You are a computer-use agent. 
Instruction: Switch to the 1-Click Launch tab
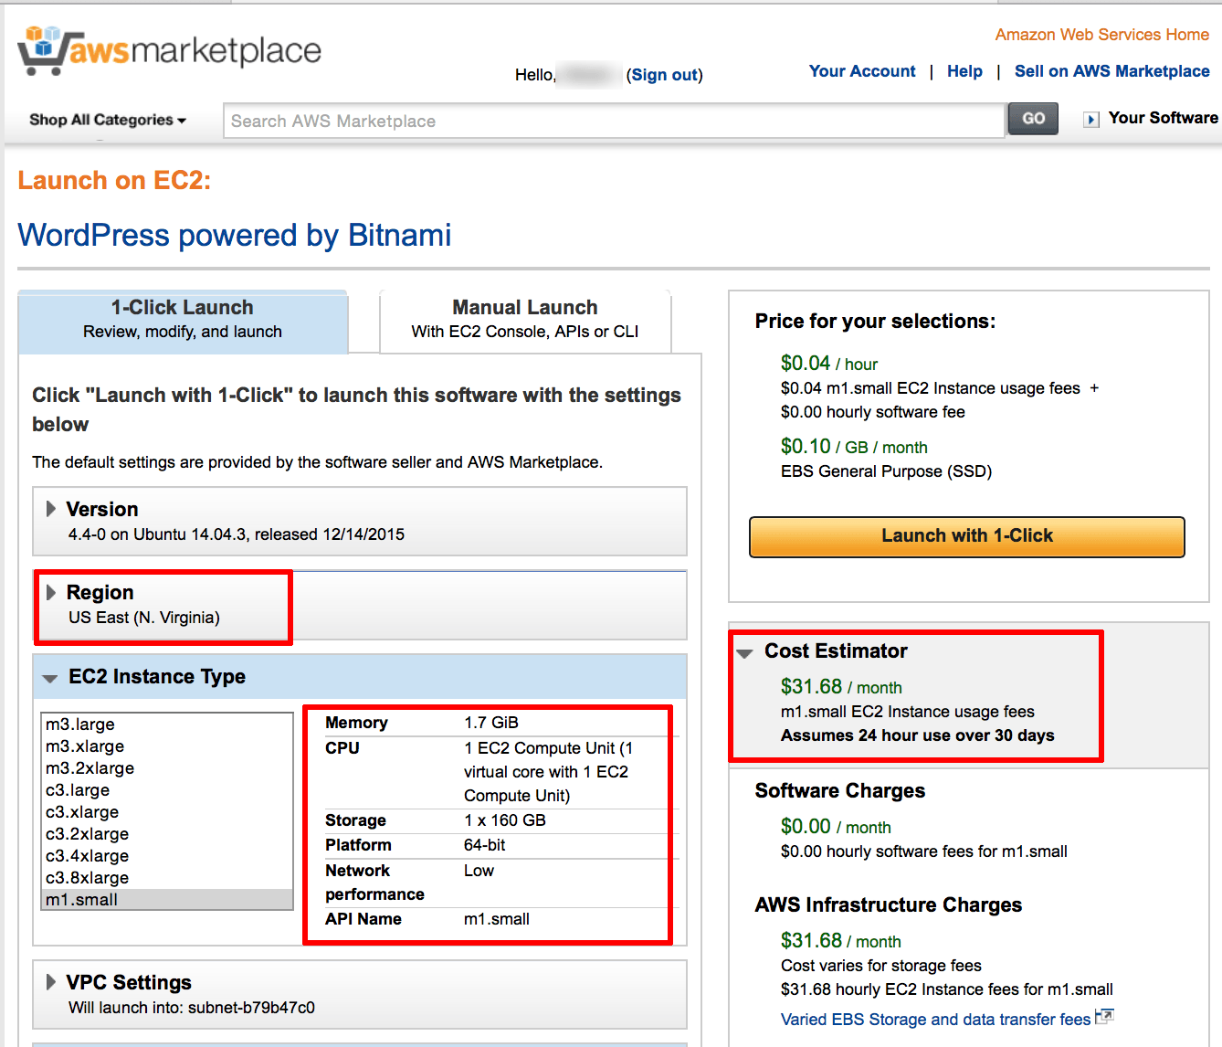183,321
